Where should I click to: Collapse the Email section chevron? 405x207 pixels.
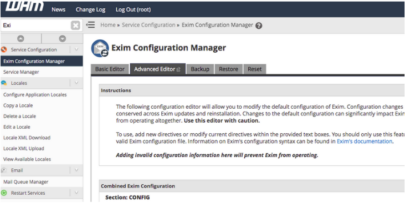click(x=76, y=170)
